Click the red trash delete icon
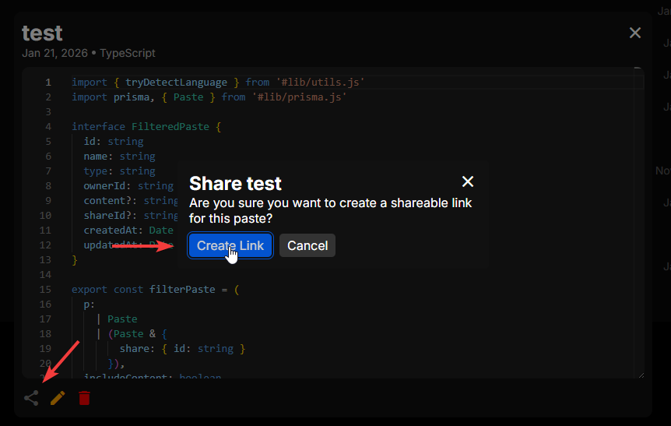This screenshot has height=426, width=671. click(x=84, y=398)
